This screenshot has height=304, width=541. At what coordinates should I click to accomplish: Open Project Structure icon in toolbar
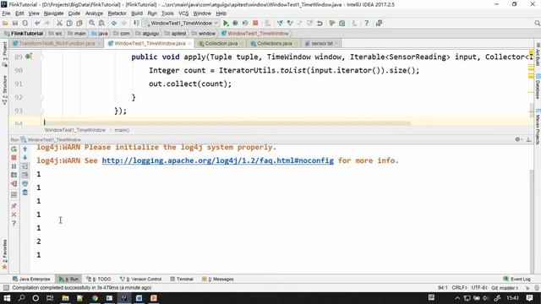click(x=342, y=23)
